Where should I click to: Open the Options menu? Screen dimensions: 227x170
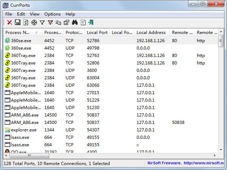[x=53, y=14]
